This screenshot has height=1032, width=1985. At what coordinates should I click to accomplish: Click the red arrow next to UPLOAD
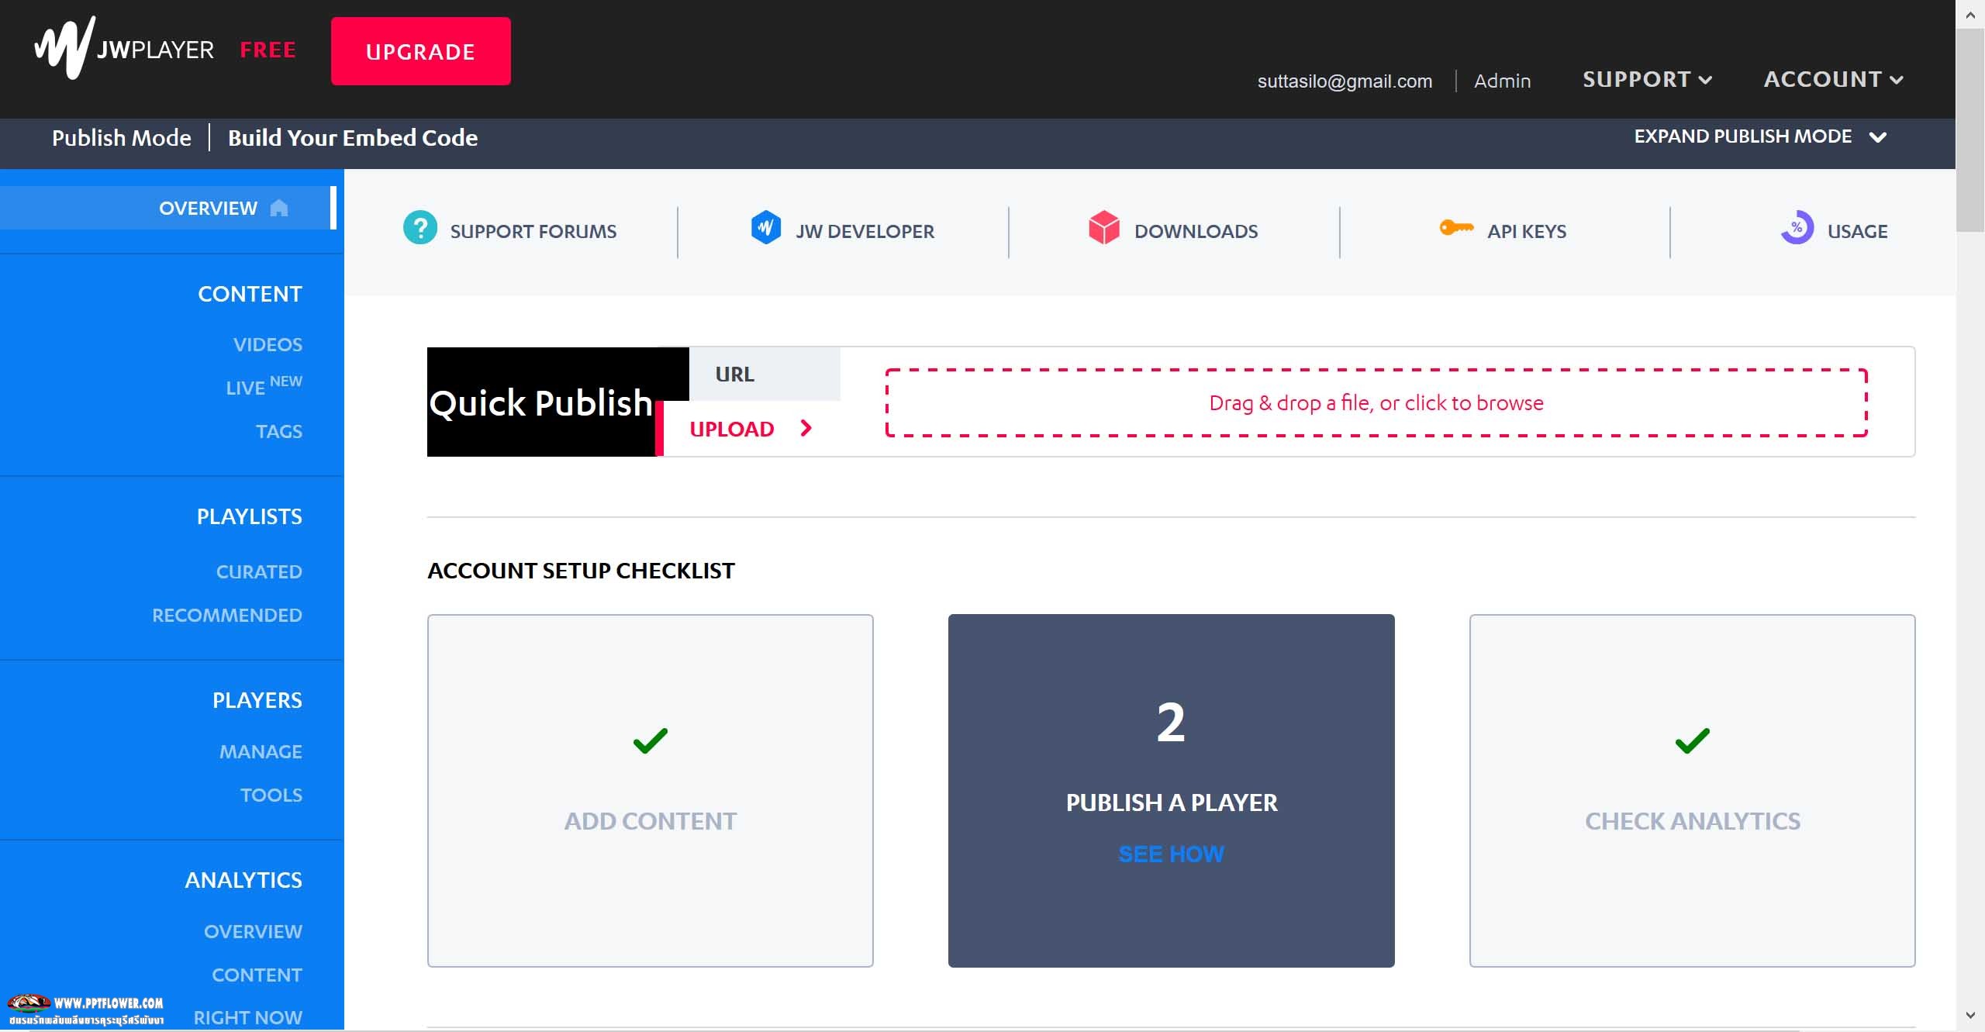tap(806, 428)
